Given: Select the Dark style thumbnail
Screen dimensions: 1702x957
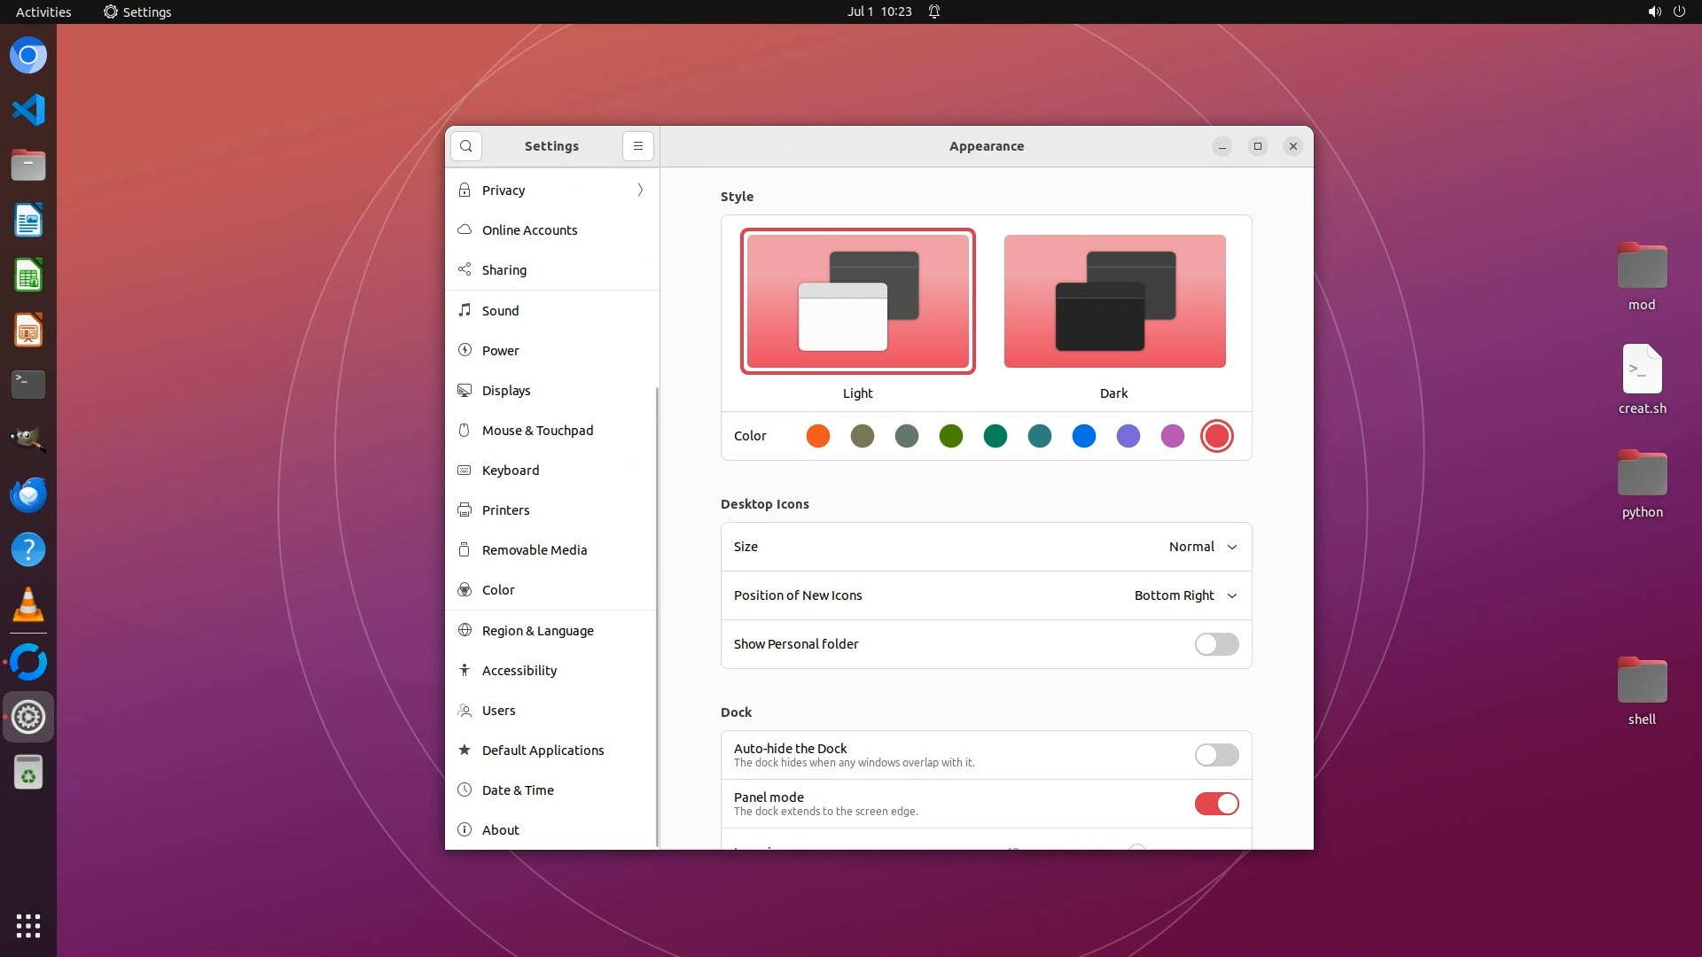Looking at the screenshot, I should pyautogui.click(x=1114, y=301).
